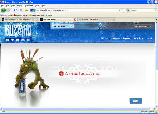The width and height of the screenshot is (158, 114).
Task: Click the Stop loading X icon
Action: [x=21, y=10]
